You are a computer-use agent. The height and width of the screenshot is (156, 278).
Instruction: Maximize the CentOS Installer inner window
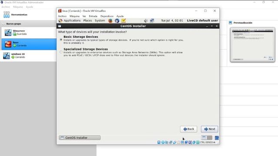click(x=212, y=26)
